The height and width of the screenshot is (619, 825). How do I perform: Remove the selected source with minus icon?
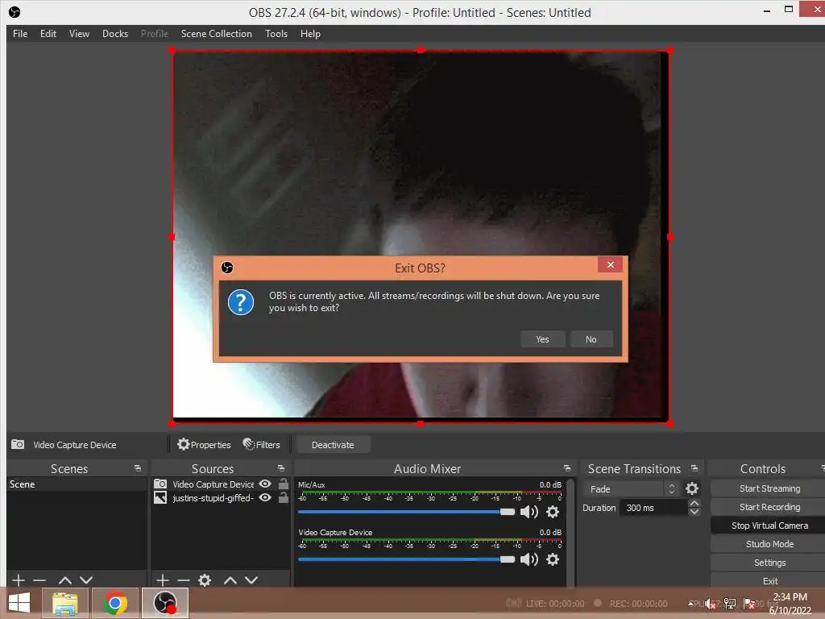[x=184, y=580]
